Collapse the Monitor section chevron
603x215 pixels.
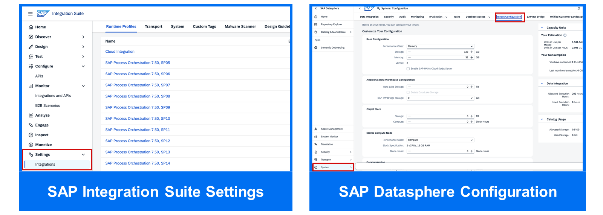pyautogui.click(x=83, y=86)
